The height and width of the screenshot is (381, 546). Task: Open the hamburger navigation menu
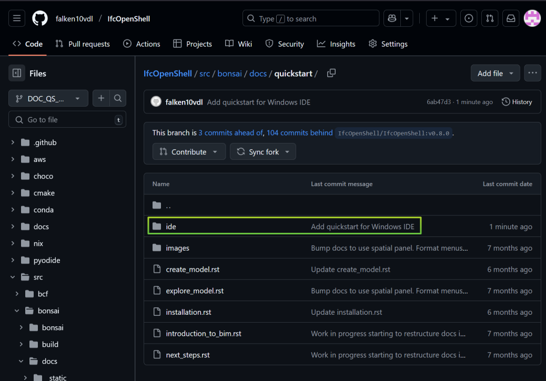[x=17, y=18]
